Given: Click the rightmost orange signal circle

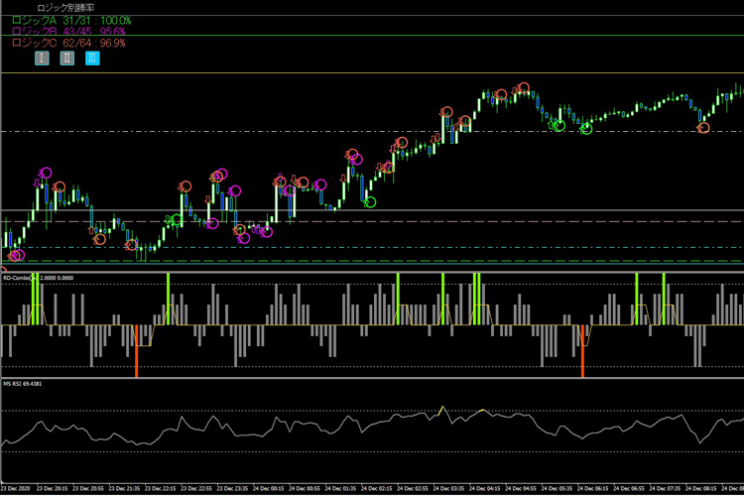Looking at the screenshot, I should [704, 127].
